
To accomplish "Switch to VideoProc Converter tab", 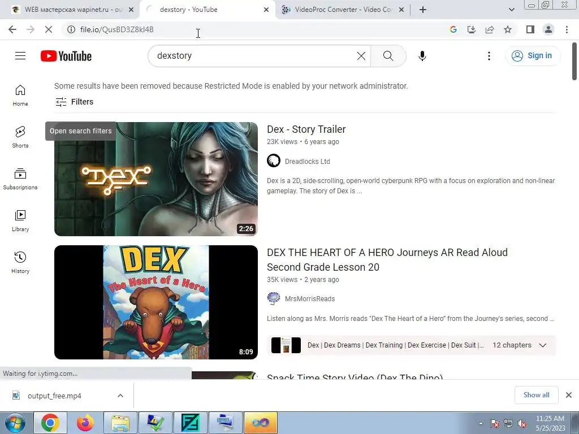I will click(342, 10).
